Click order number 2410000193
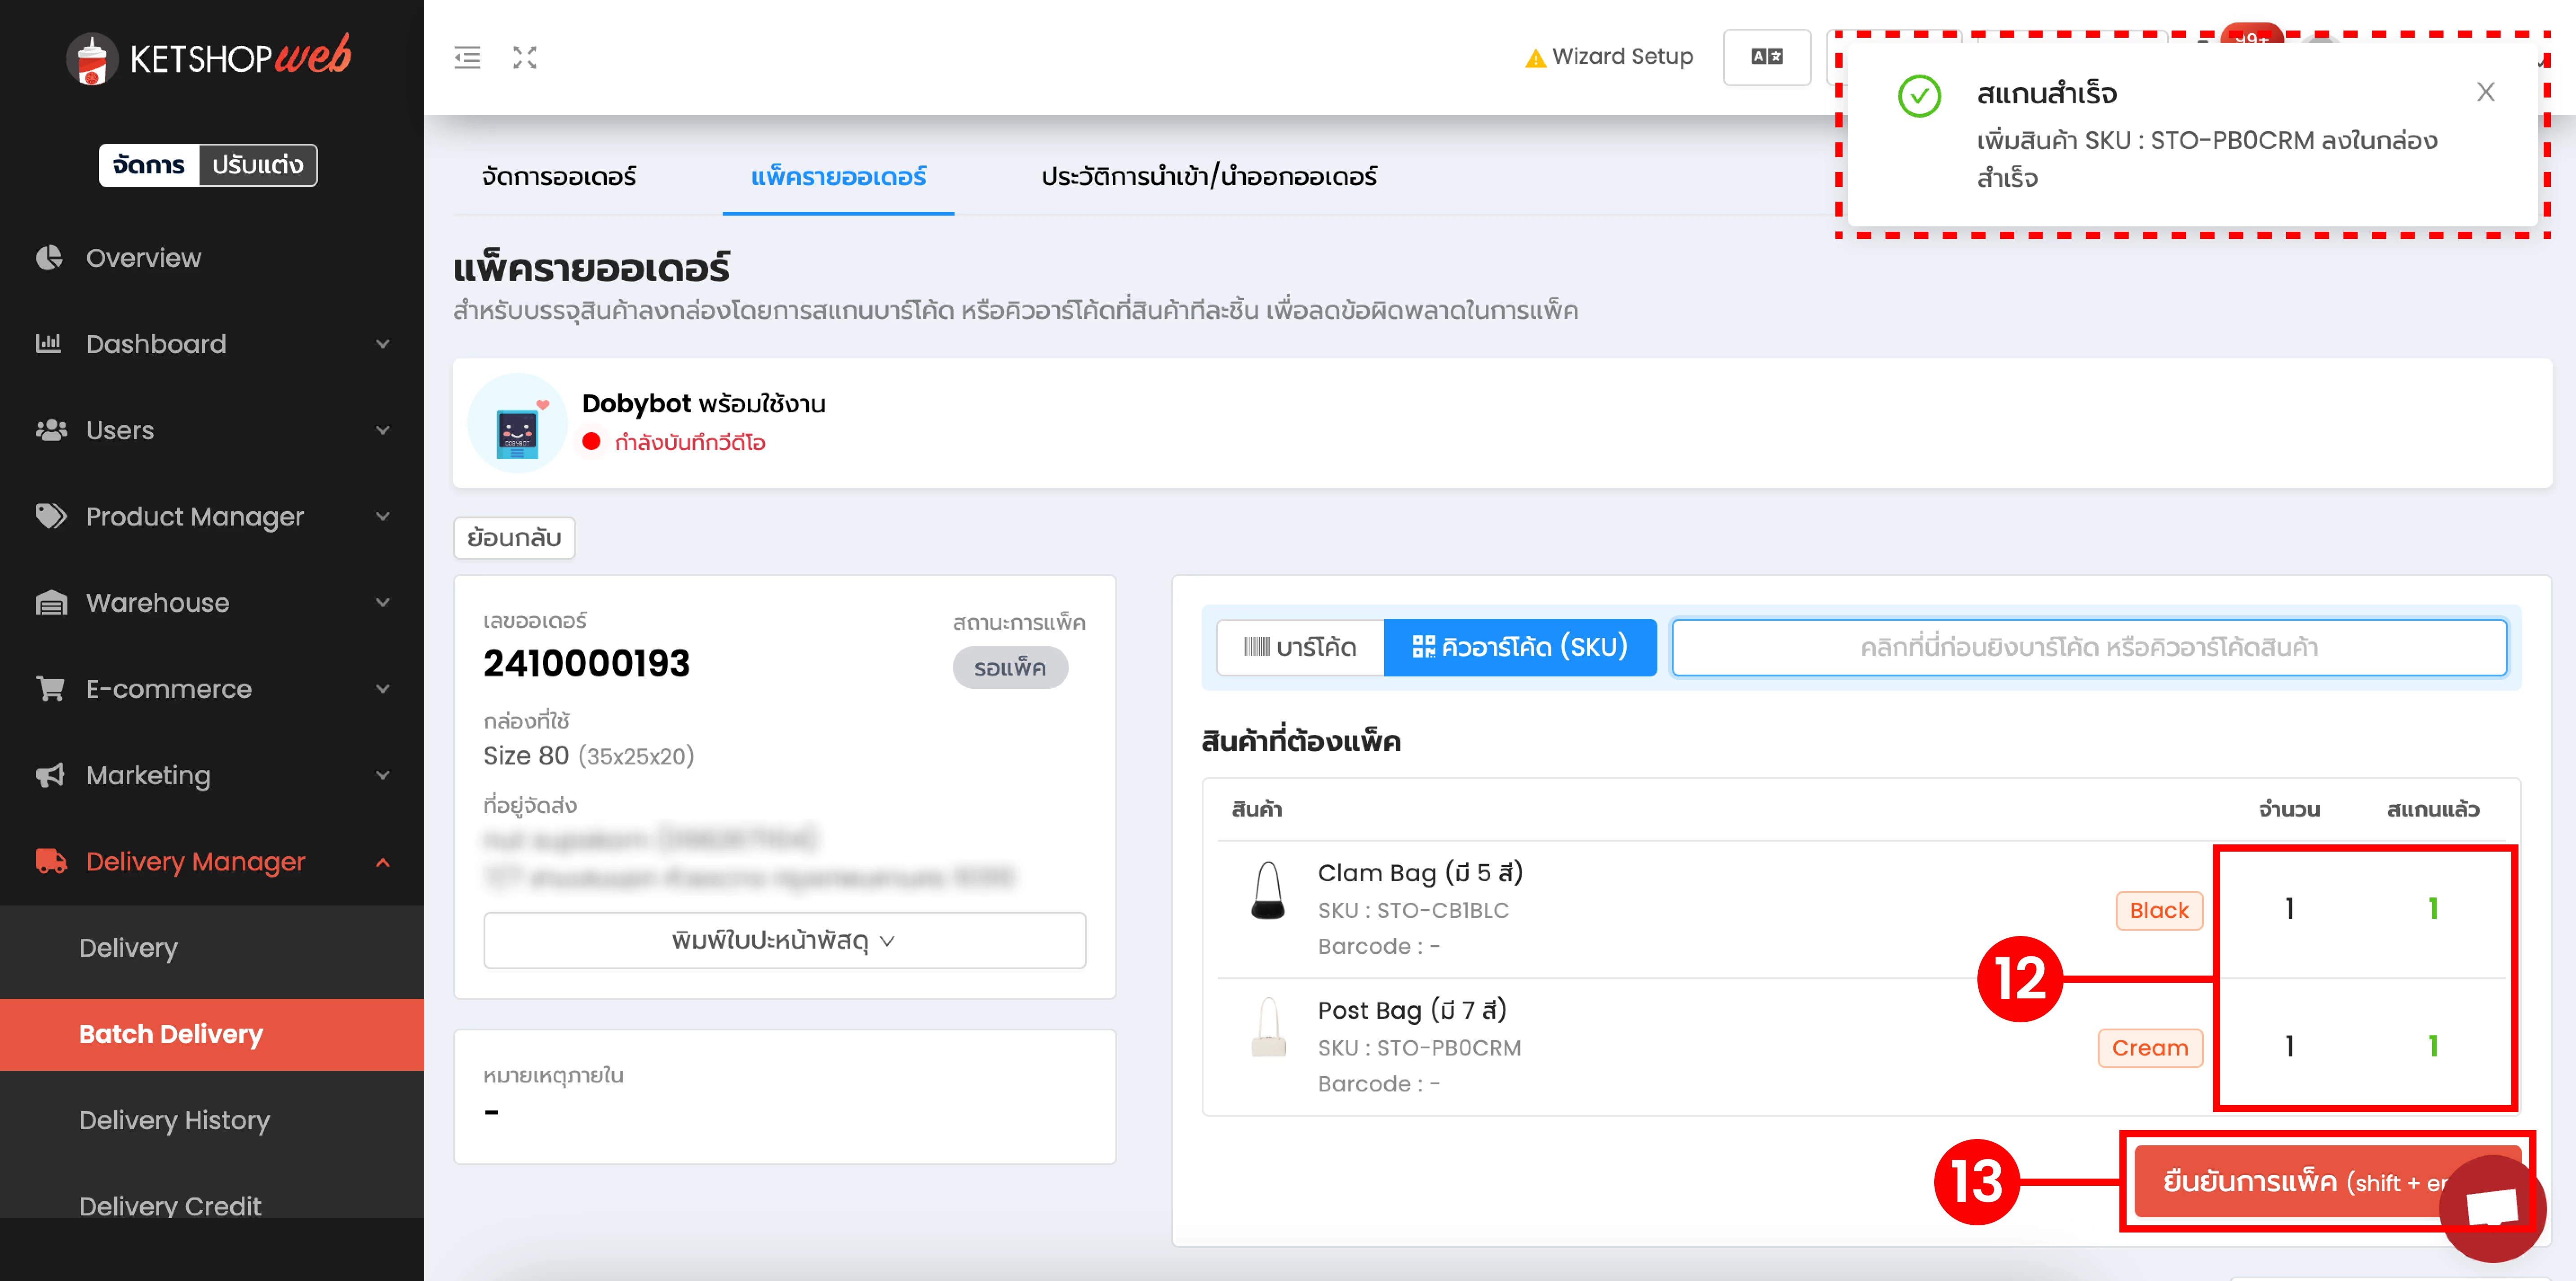This screenshot has width=2576, height=1281. [x=587, y=663]
